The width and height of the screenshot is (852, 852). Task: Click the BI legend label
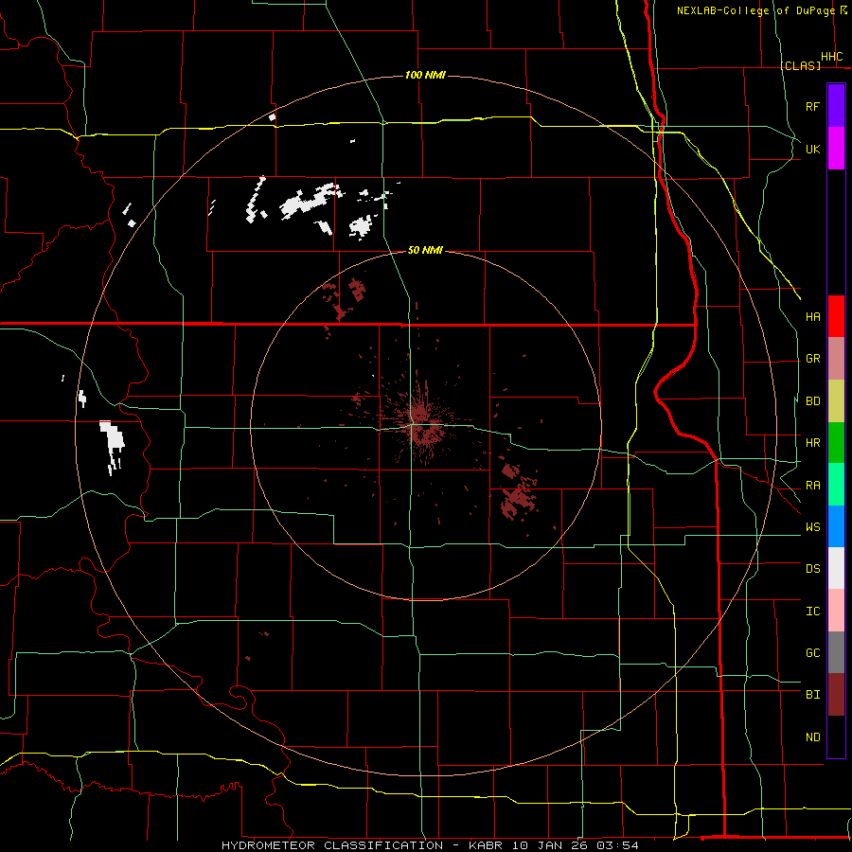(812, 695)
